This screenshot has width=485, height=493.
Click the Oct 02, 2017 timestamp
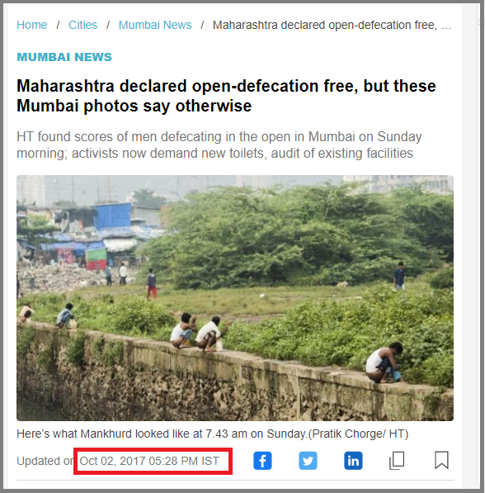[149, 461]
